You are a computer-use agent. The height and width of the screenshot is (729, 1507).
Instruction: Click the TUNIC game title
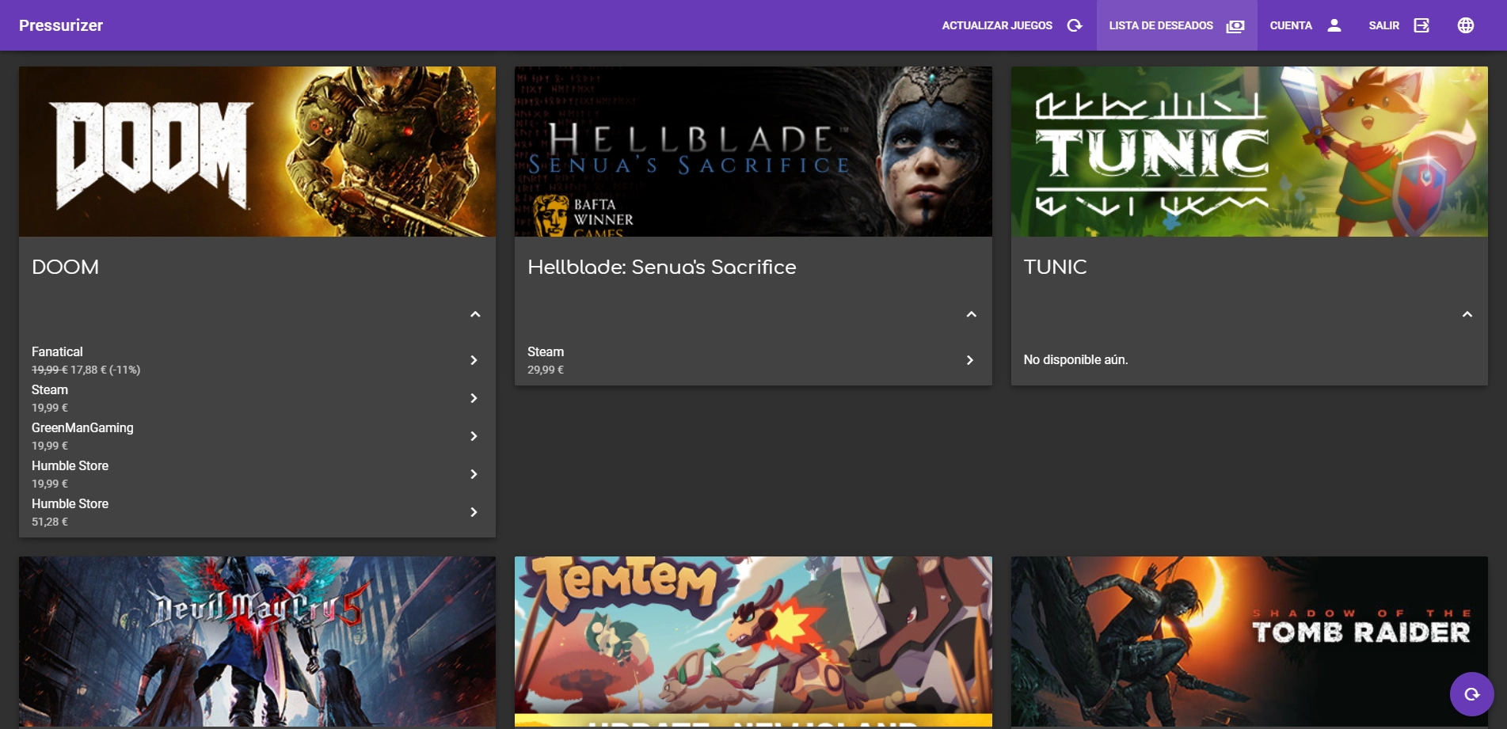click(x=1055, y=267)
